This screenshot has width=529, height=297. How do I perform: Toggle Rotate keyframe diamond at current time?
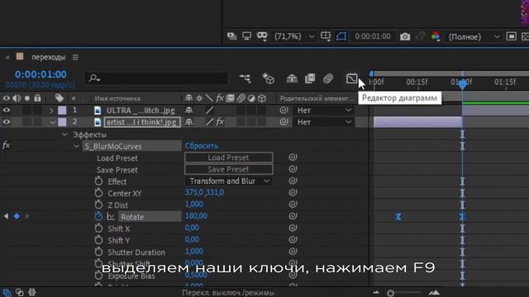pyautogui.click(x=17, y=216)
